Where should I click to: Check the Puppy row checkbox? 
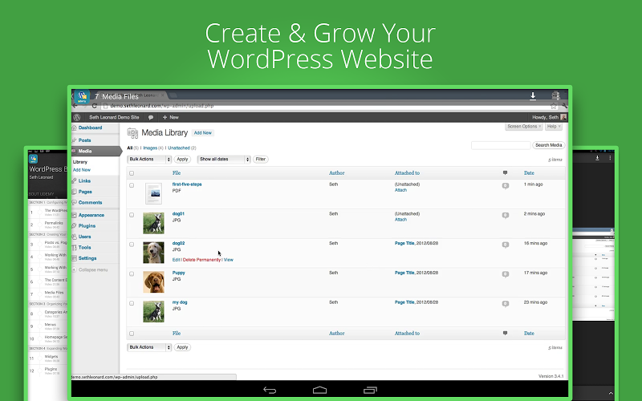coord(132,273)
